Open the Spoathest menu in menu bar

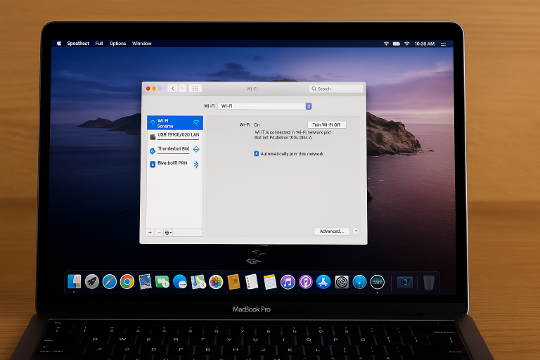[x=78, y=44]
